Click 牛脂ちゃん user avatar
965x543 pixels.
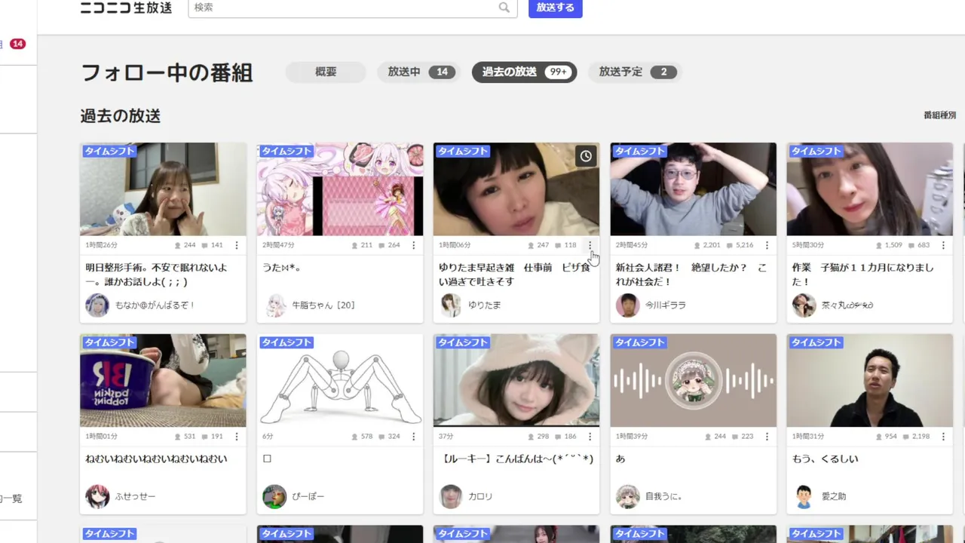pos(274,305)
